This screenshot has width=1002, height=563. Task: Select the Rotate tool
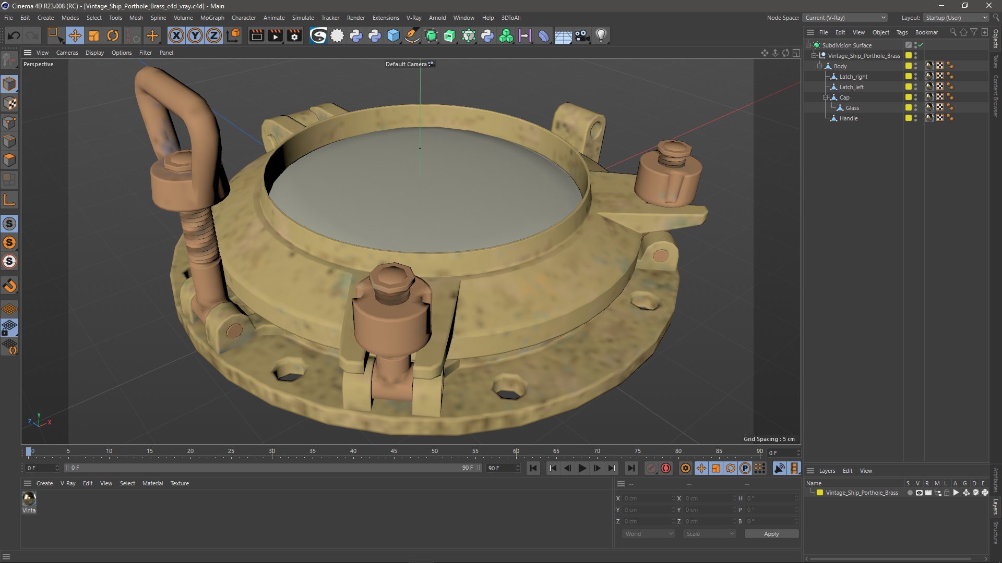pyautogui.click(x=113, y=35)
